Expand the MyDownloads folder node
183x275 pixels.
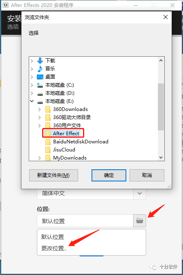coord(39,158)
